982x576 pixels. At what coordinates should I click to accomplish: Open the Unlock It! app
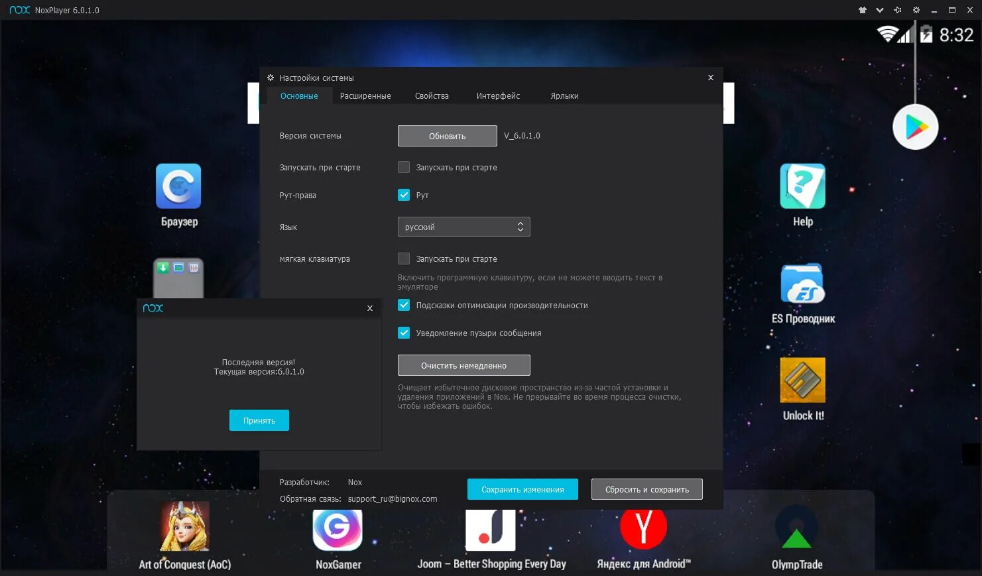[803, 380]
